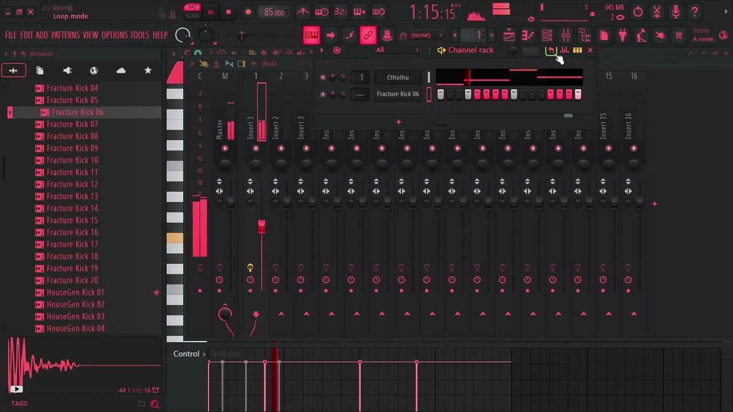Toggle mute LED on mixer Insert 1

tap(256, 149)
